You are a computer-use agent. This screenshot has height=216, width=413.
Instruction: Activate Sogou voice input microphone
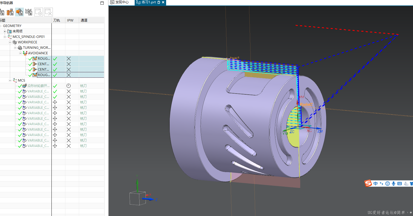pyautogui.click(x=394, y=184)
